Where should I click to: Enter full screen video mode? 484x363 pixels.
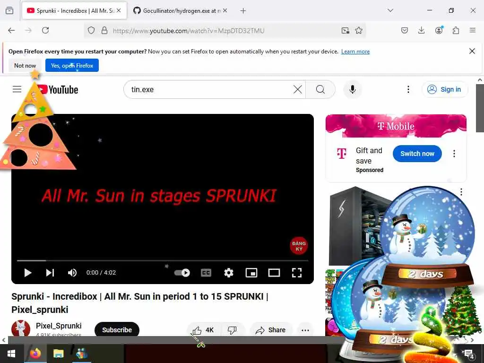tap(297, 273)
